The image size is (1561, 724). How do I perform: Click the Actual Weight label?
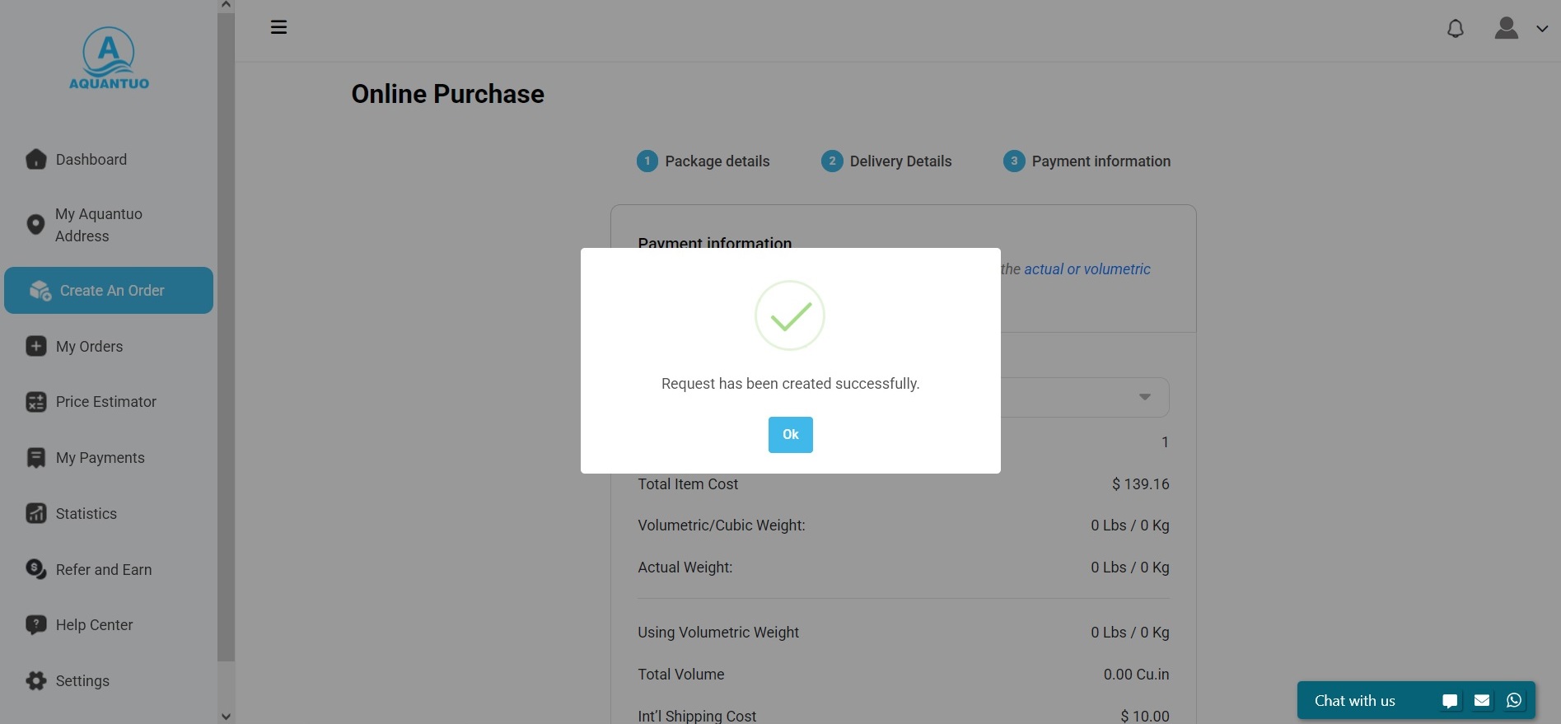(x=685, y=568)
